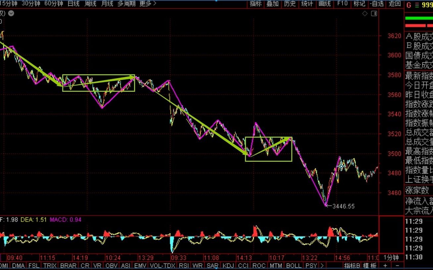Click the 叠加 overlay button
433x270 pixels.
(272, 4)
